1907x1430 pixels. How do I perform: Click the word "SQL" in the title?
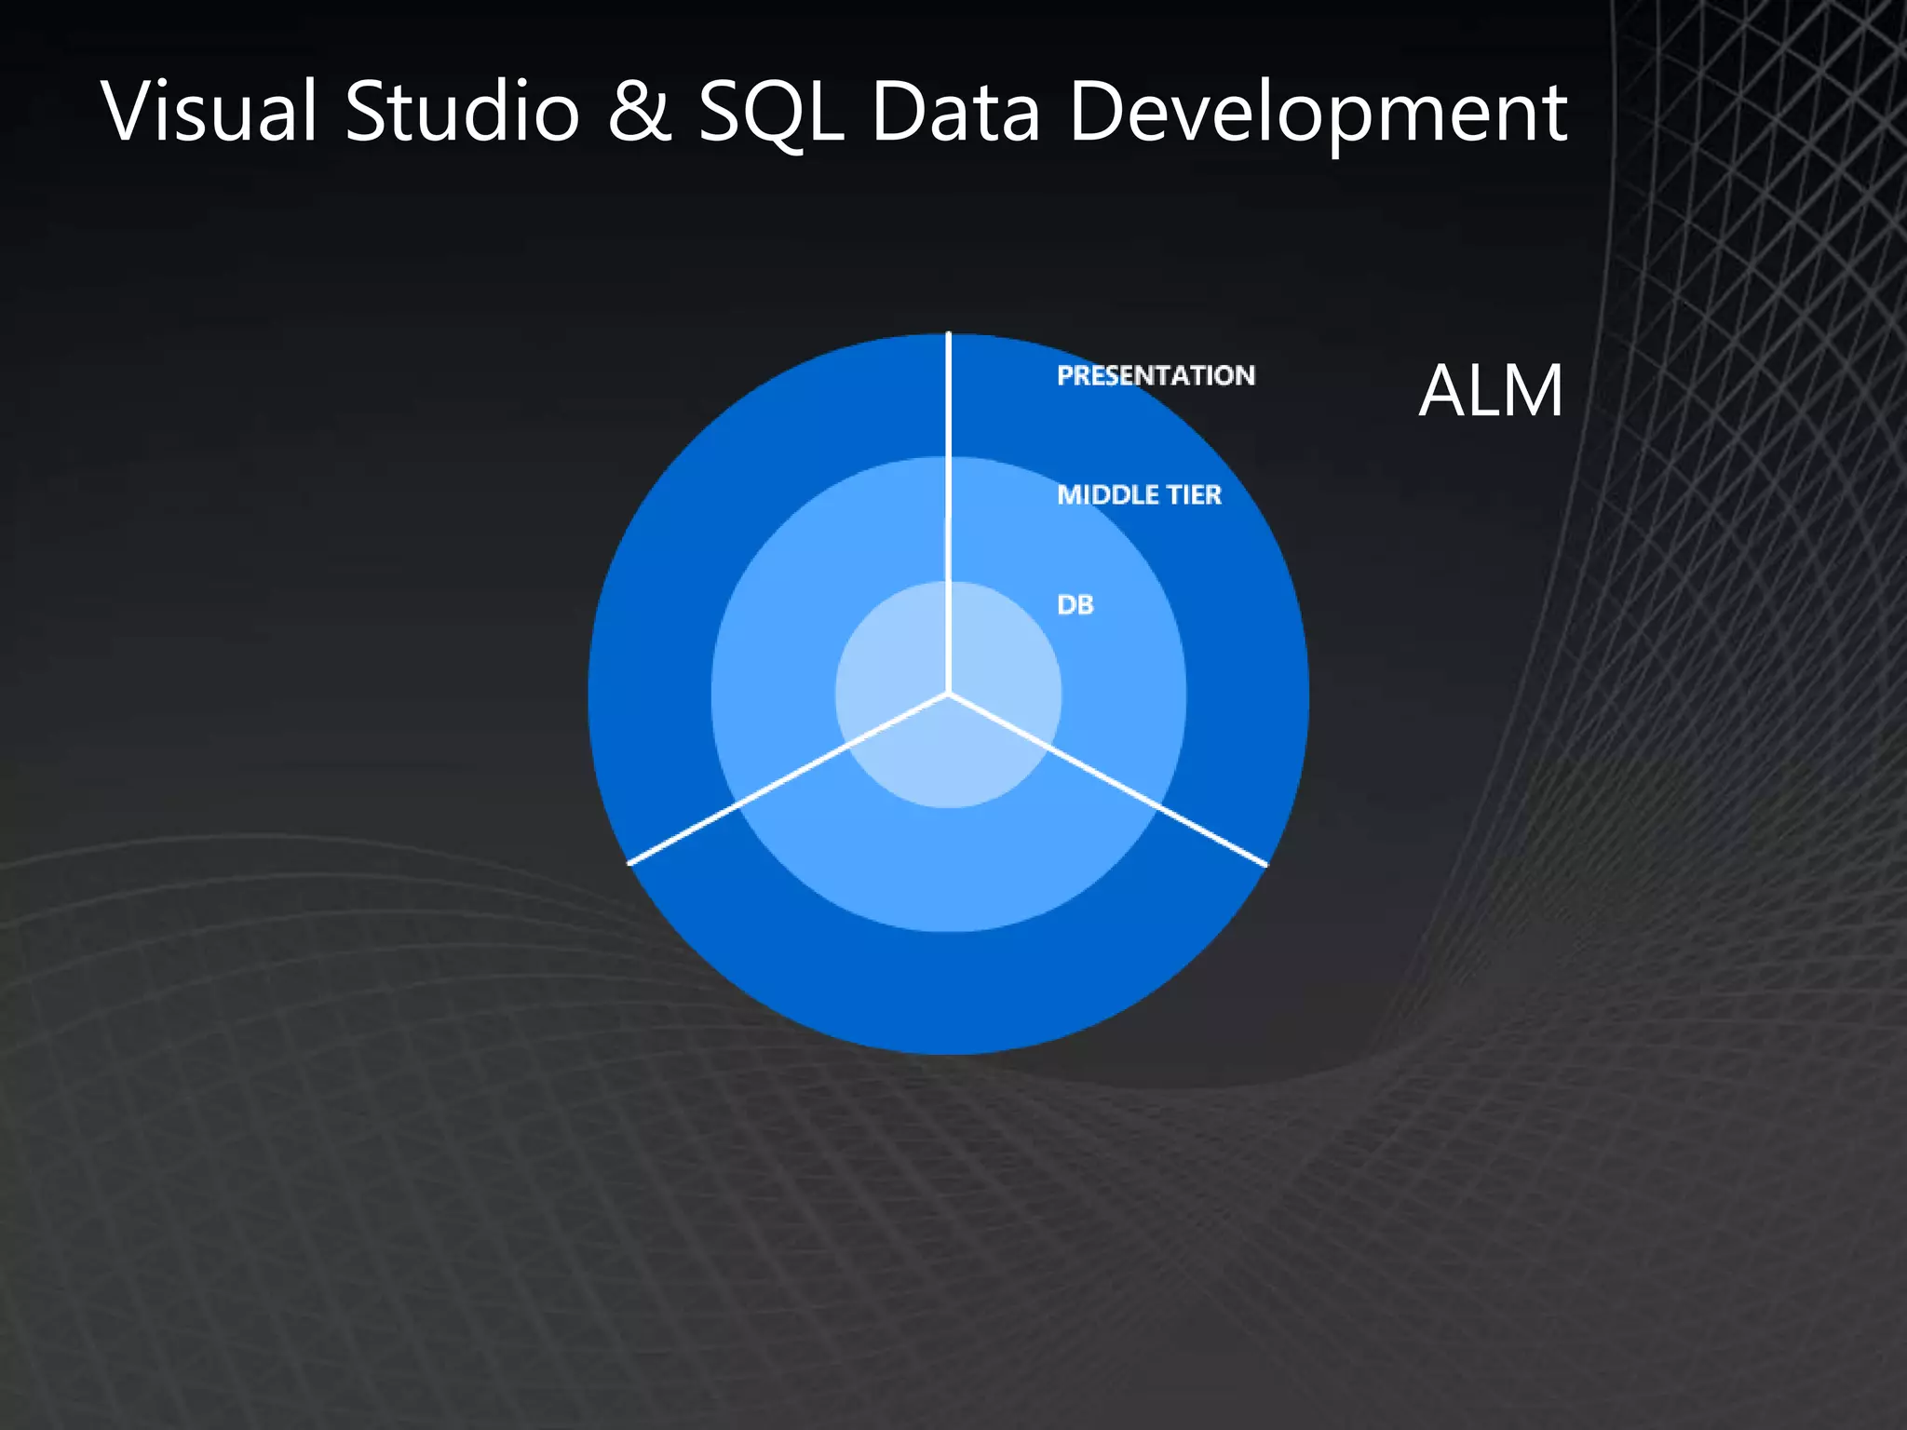(771, 112)
